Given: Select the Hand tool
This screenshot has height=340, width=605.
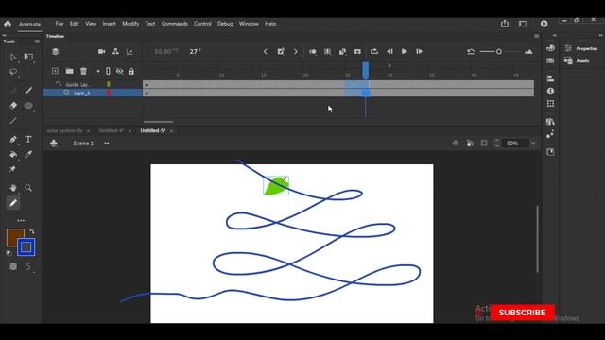Looking at the screenshot, I should (x=13, y=188).
